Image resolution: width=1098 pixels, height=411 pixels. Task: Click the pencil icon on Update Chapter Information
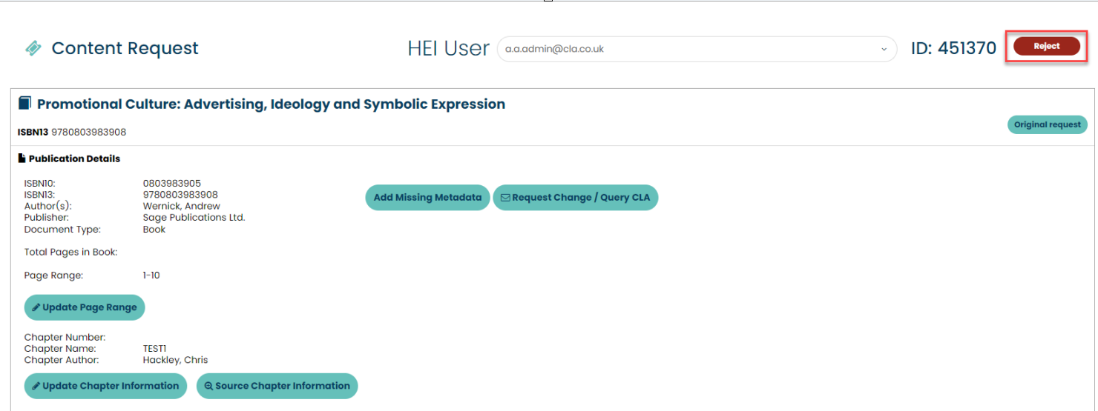coord(36,386)
